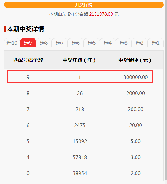Viewport: 167px width, 184px height.
Task: Click the 中奖金额（元） column header
Action: point(136,60)
